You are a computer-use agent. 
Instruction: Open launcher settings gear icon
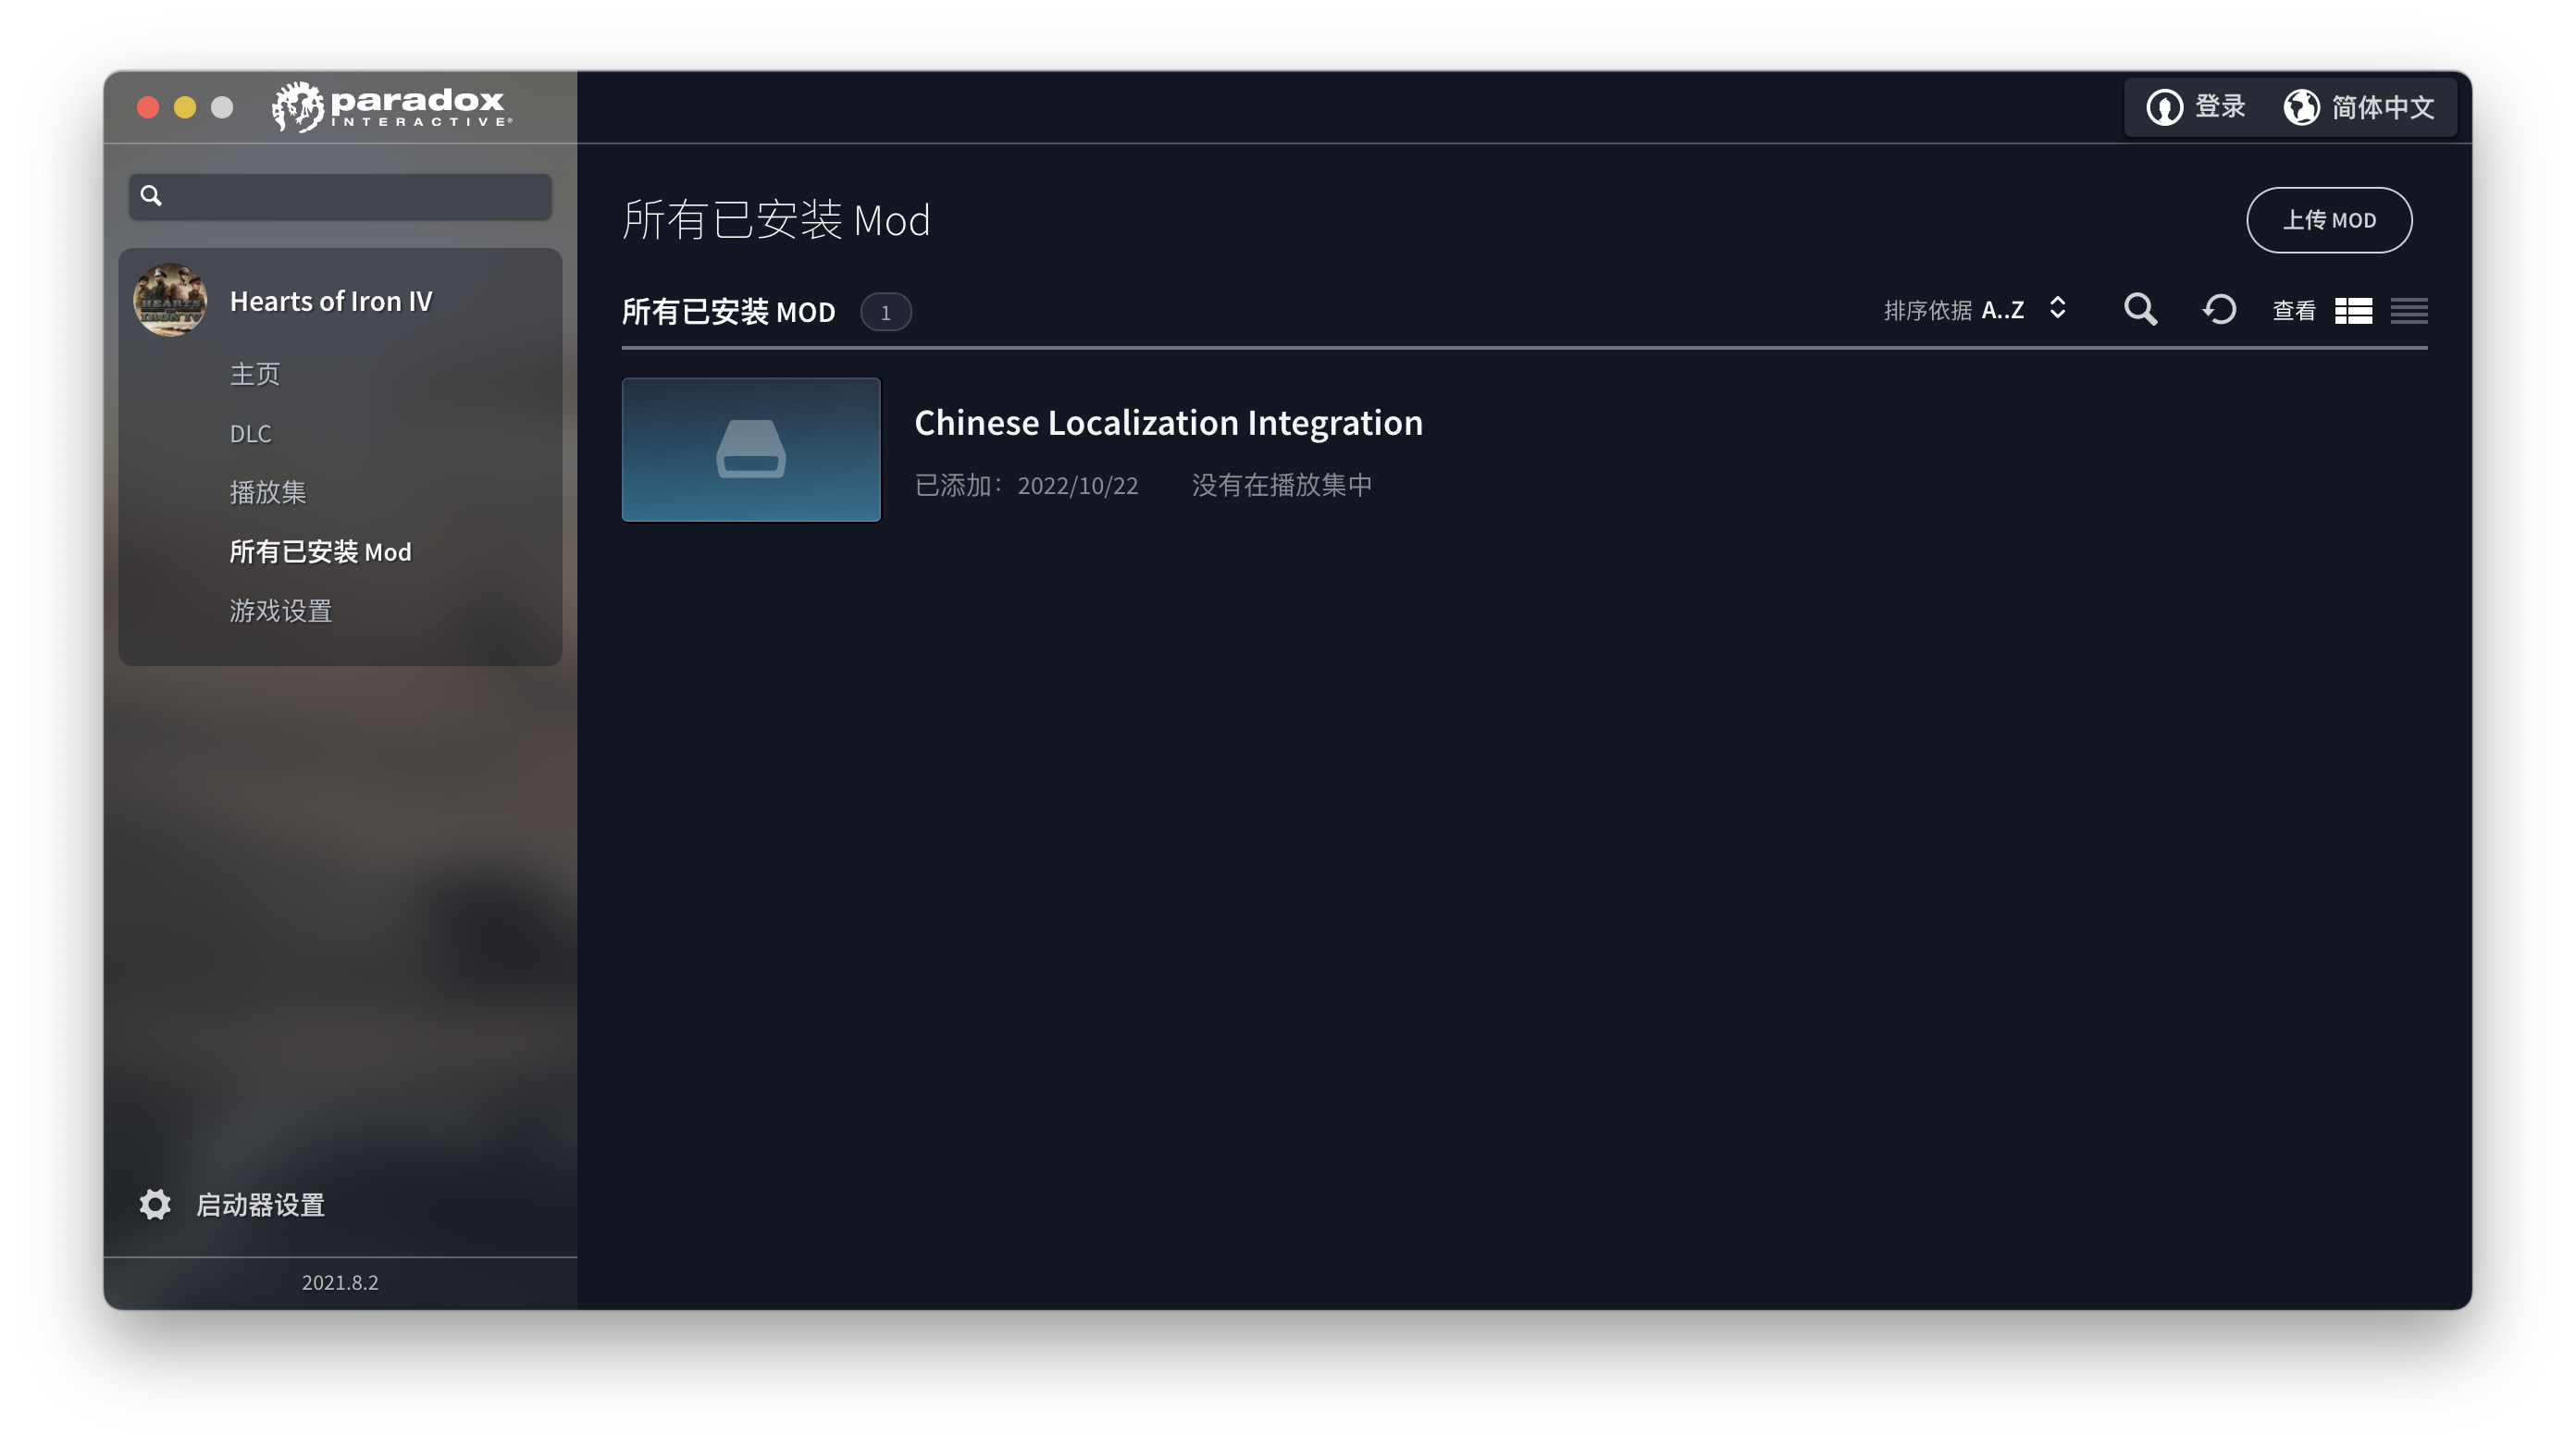(155, 1205)
